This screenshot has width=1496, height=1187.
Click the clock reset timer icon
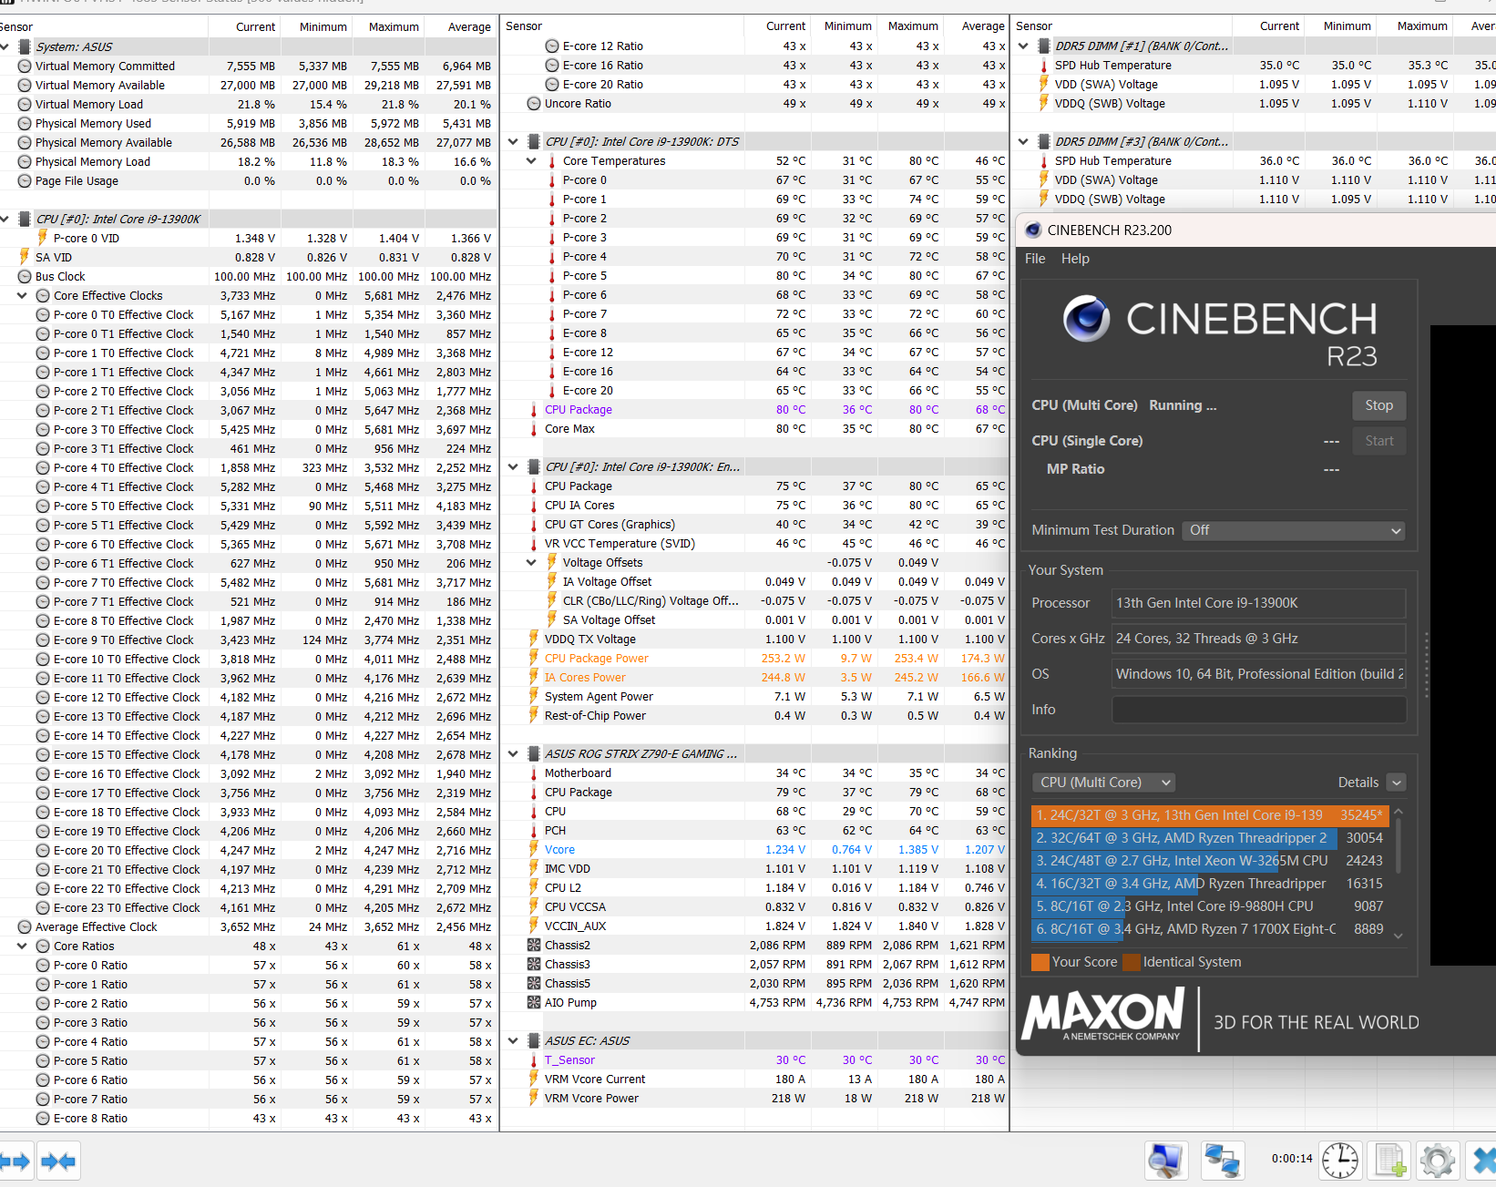point(1340,1161)
